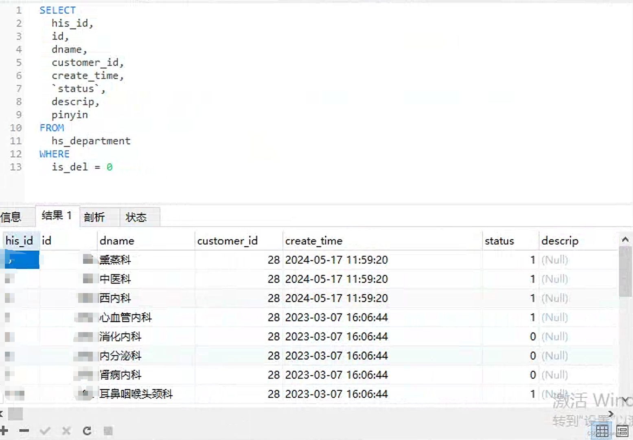
Task: Click the discard changes X icon
Action: pyautogui.click(x=66, y=430)
